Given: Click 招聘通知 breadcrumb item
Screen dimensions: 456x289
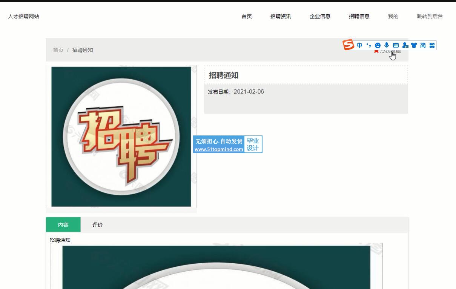Looking at the screenshot, I should [x=83, y=50].
